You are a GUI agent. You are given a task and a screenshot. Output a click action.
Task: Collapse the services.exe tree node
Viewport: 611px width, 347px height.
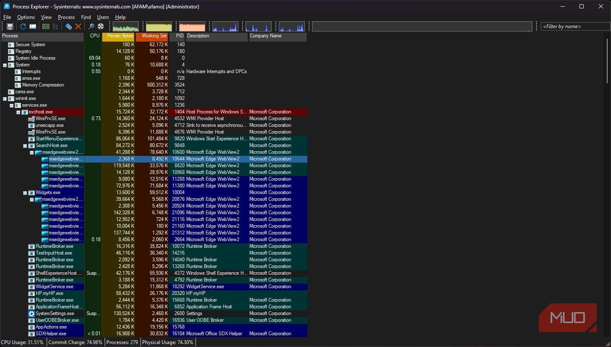11,105
